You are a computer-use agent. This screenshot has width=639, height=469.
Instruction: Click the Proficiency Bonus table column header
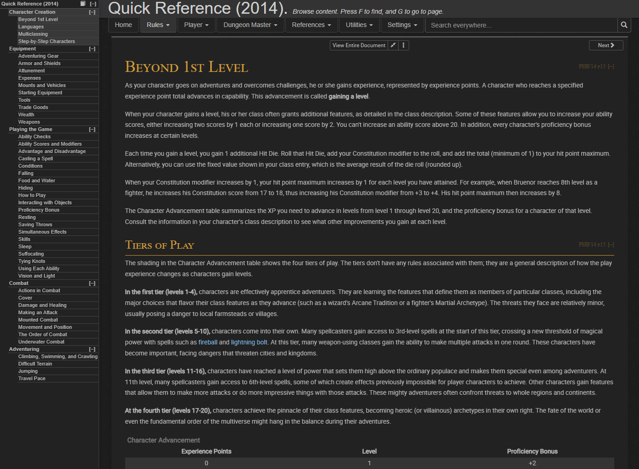(x=532, y=452)
